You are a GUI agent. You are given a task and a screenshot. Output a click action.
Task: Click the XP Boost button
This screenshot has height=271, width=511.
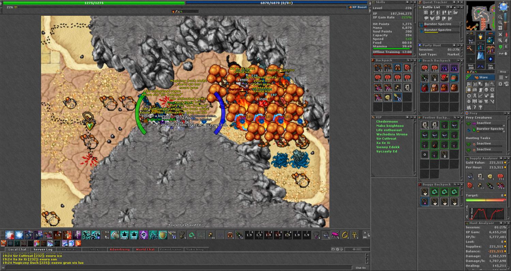point(357,7)
